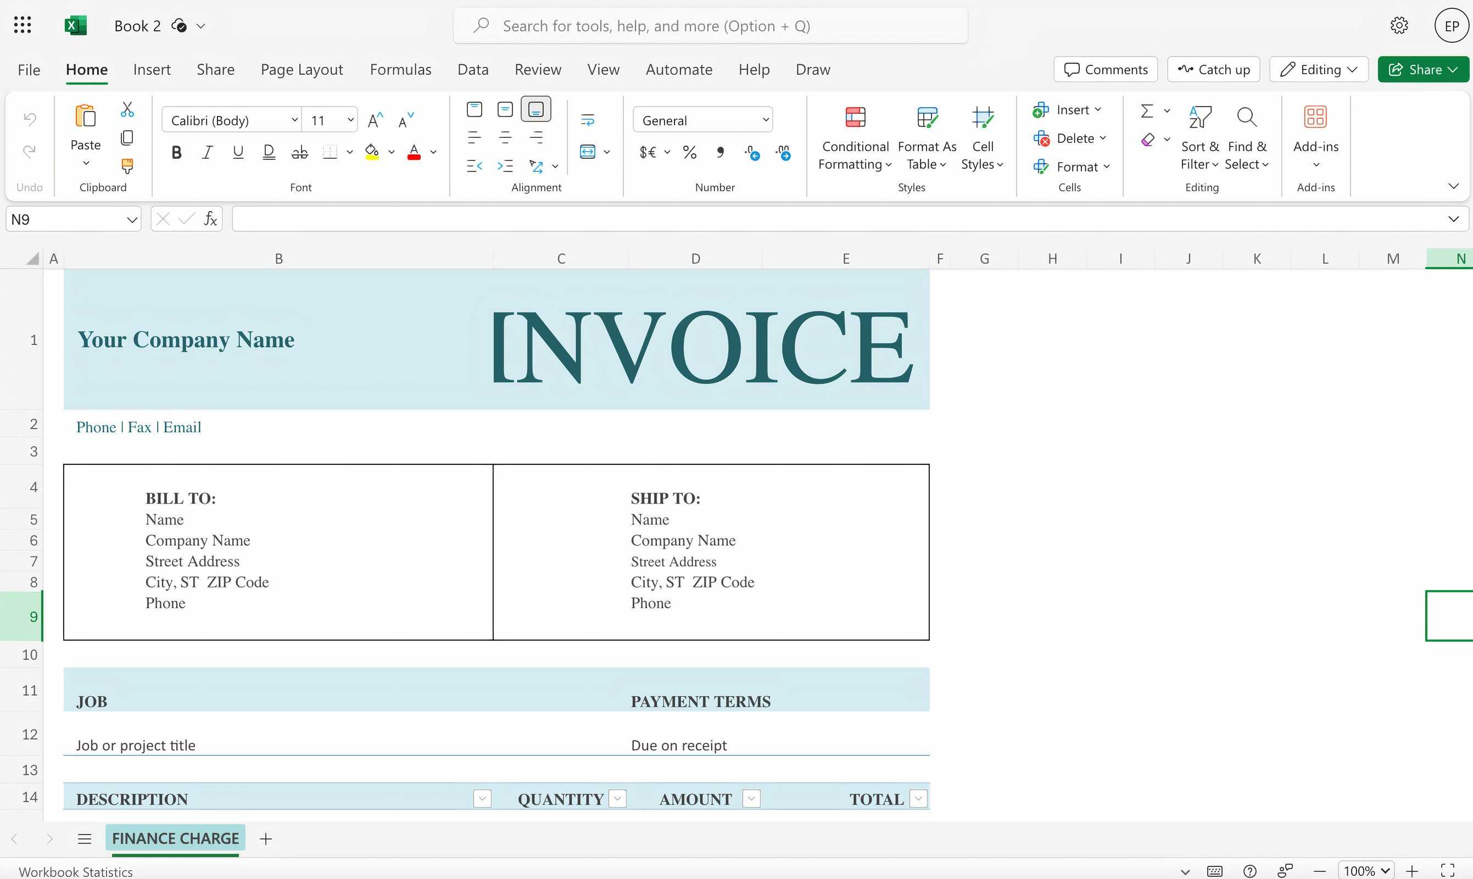
Task: Open the Comments pane
Action: pos(1106,70)
